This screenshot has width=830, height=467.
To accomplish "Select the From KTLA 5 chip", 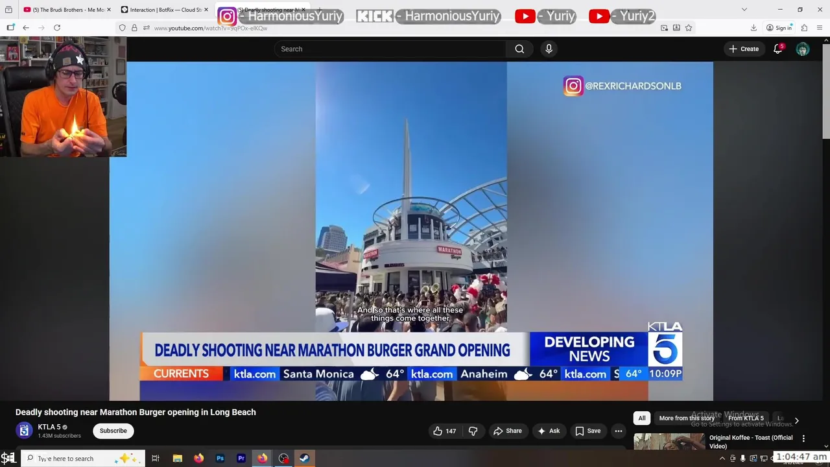I will [746, 418].
